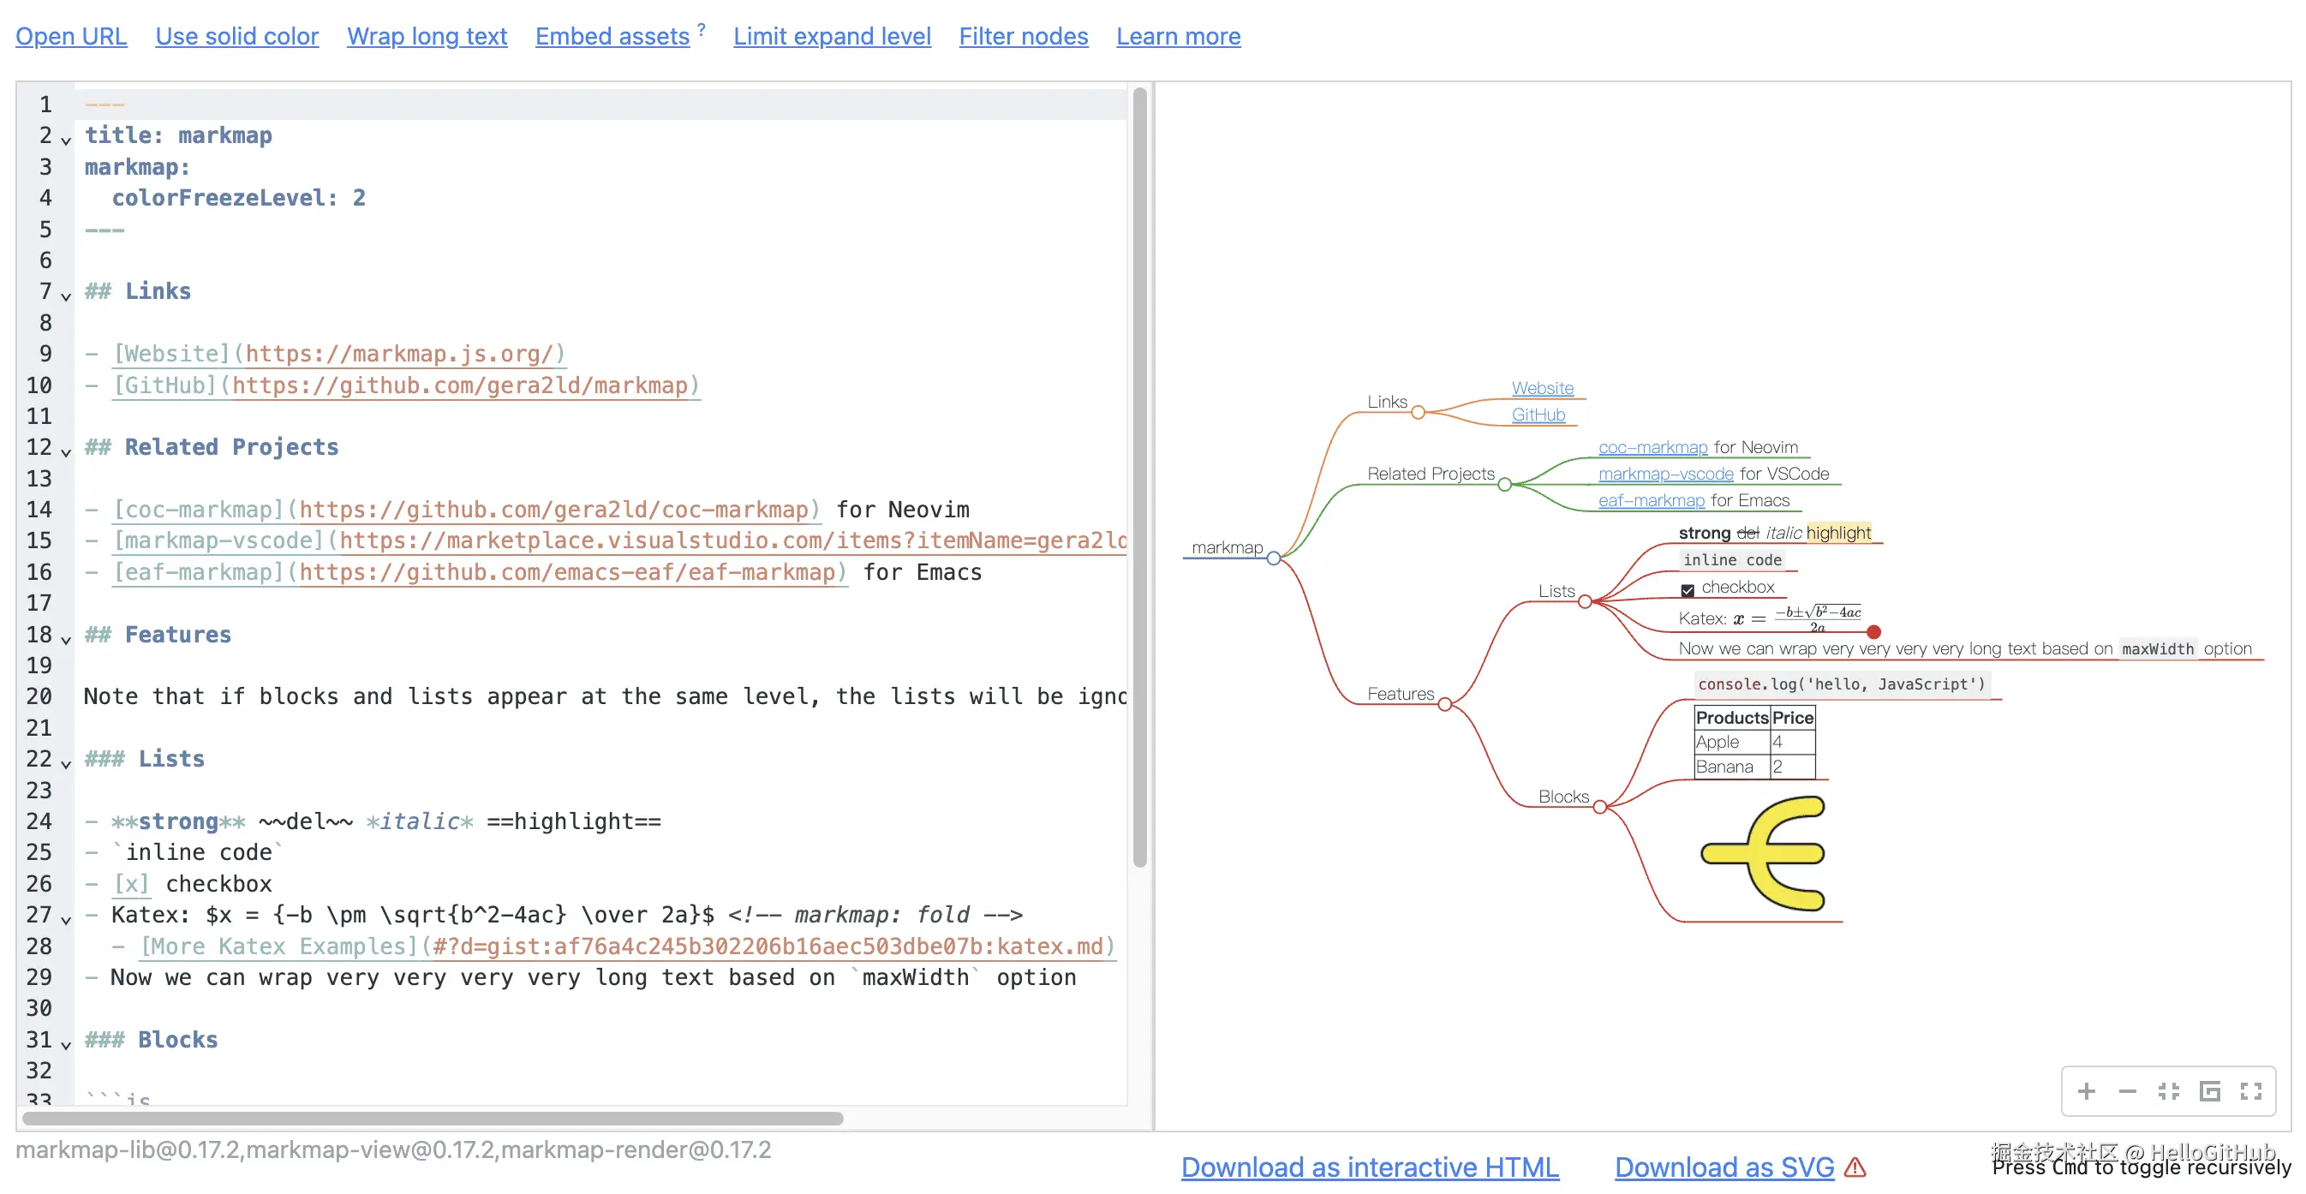Open the Filter nodes option

pyautogui.click(x=1023, y=36)
